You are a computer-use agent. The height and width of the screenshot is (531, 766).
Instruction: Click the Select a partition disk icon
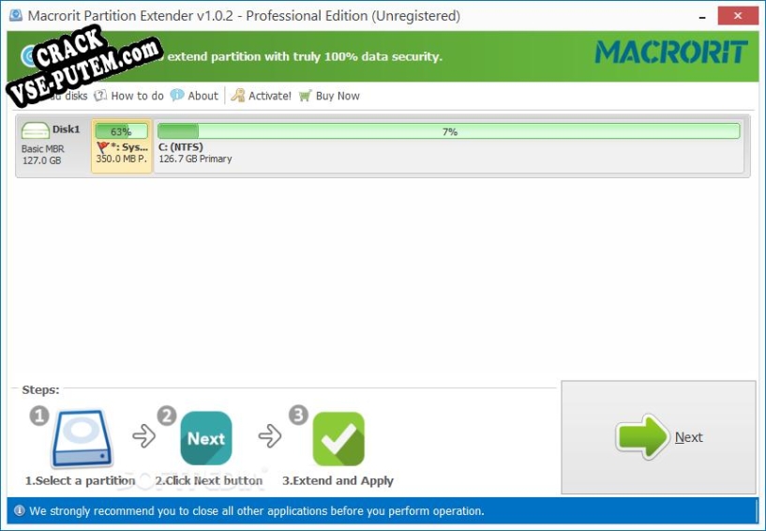tap(83, 438)
